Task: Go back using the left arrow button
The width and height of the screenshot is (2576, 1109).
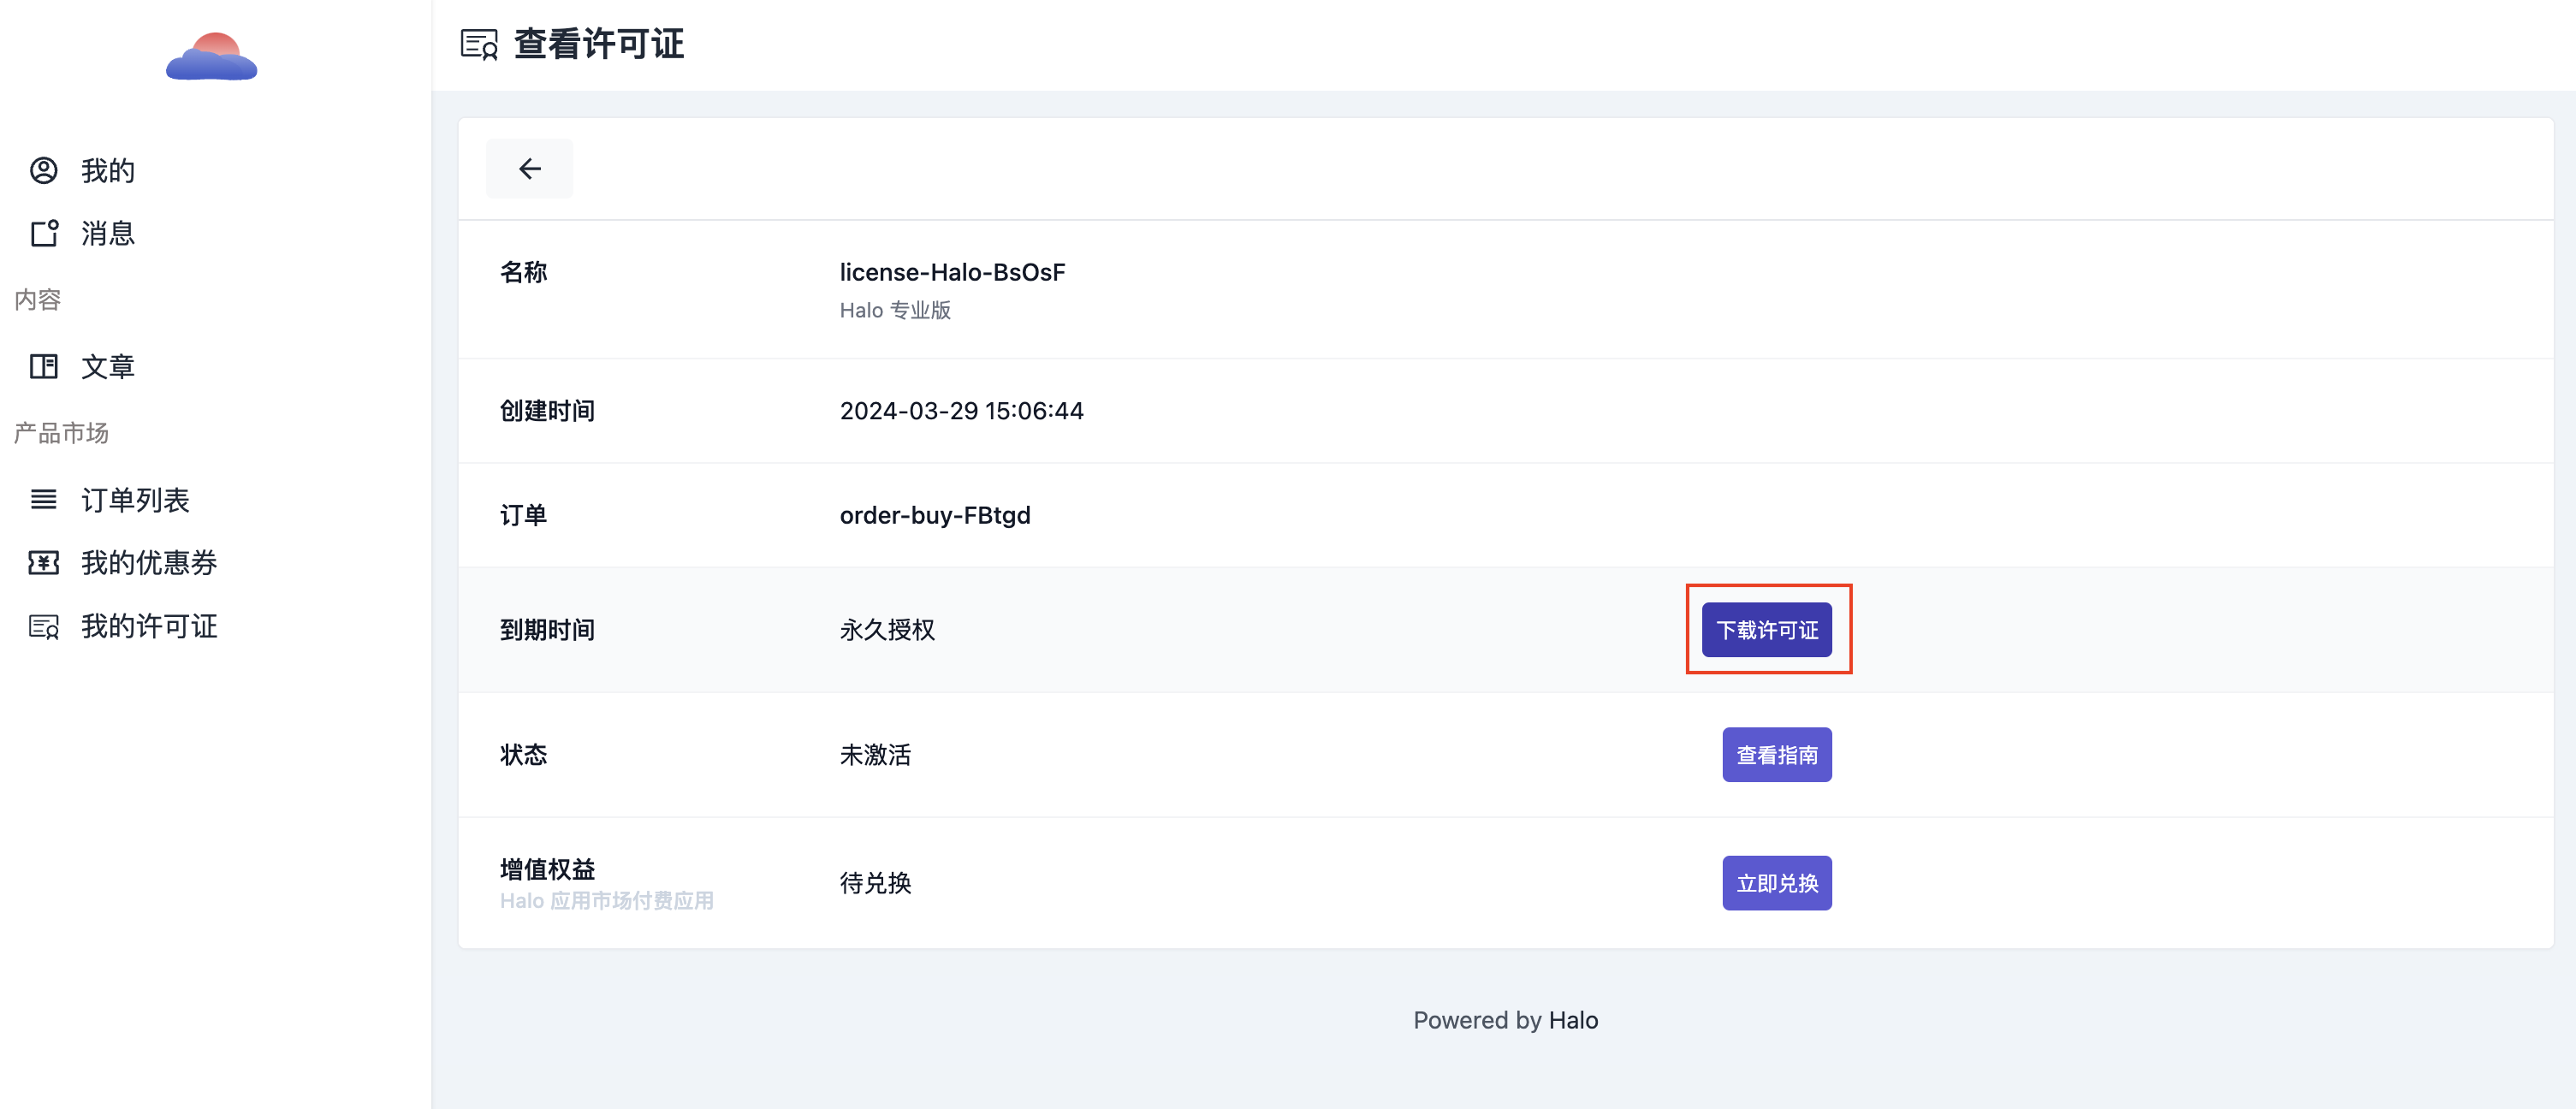Action: tap(530, 169)
